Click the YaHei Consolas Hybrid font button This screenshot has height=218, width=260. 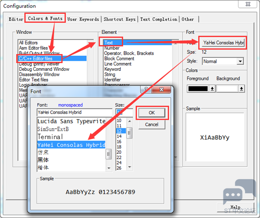223,43
